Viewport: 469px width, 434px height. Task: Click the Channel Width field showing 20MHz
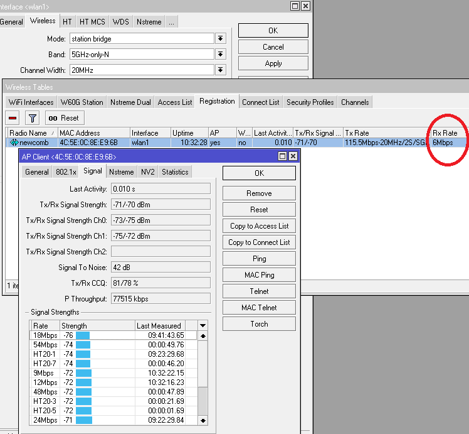pyautogui.click(x=142, y=70)
